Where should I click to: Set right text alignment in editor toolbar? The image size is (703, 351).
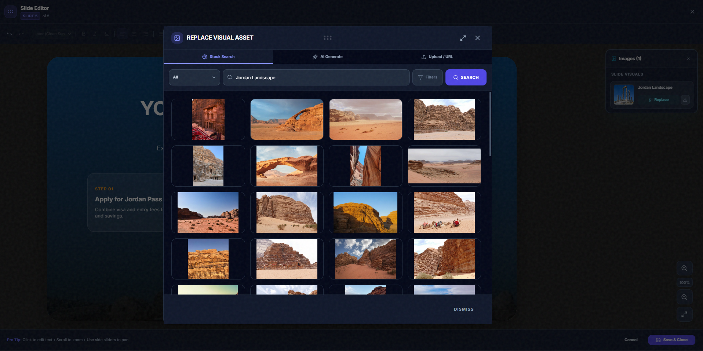[x=146, y=34]
